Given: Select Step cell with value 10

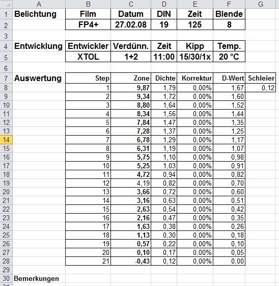Looking at the screenshot, I should click(x=88, y=166).
